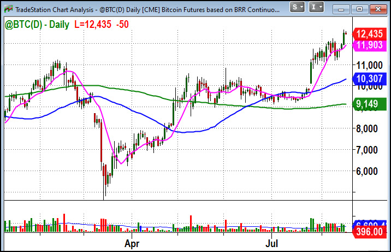Minimize the Chart Analysis window
391x252 pixels.
click(341, 9)
